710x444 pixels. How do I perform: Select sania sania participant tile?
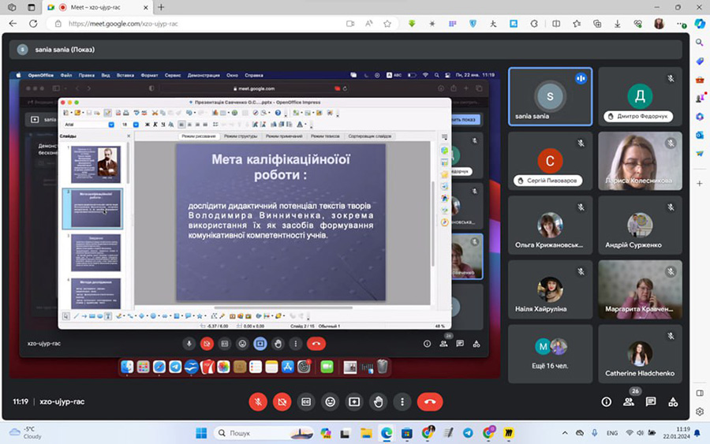coord(550,95)
